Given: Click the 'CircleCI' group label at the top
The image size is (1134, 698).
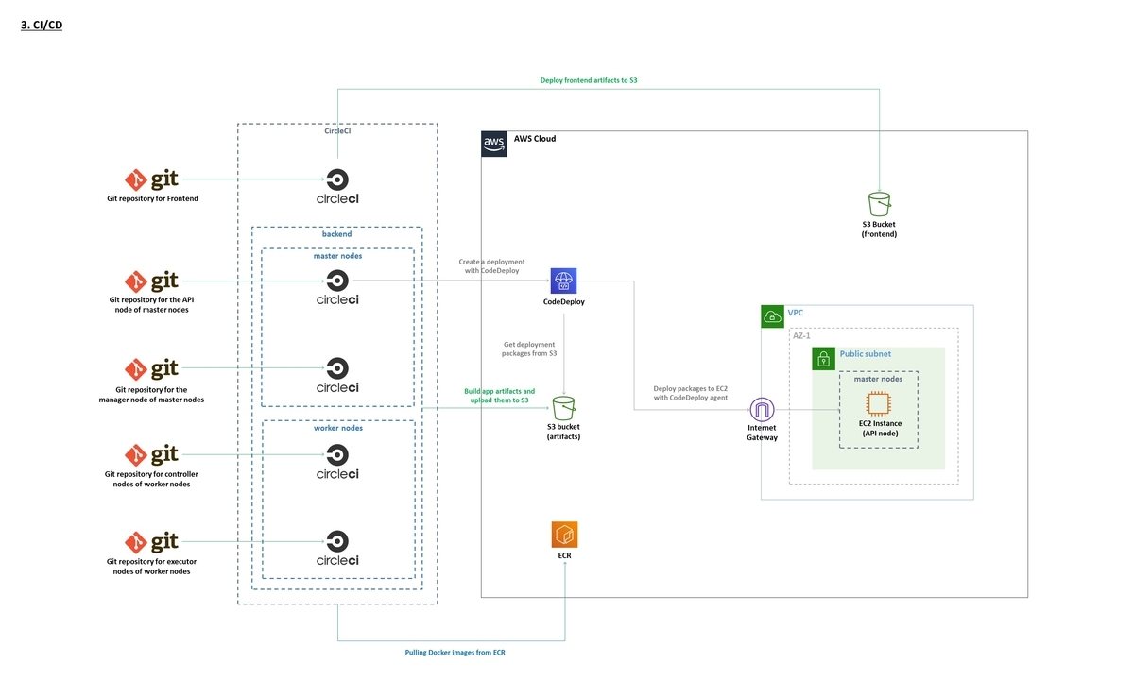Looking at the screenshot, I should point(338,132).
